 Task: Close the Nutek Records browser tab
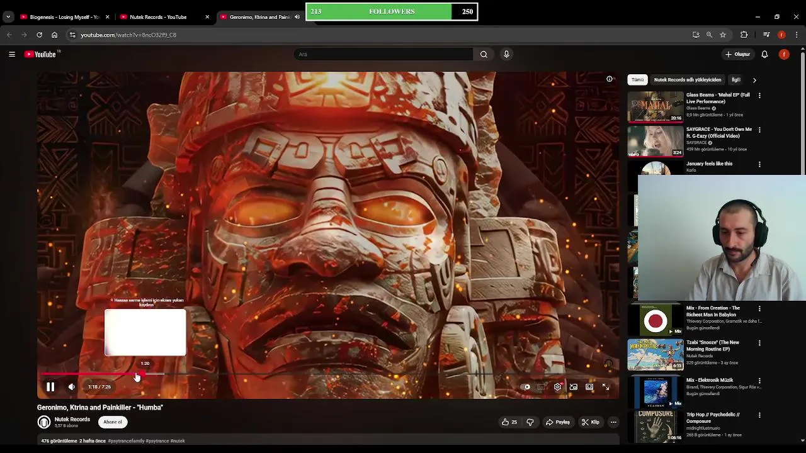[x=207, y=17]
